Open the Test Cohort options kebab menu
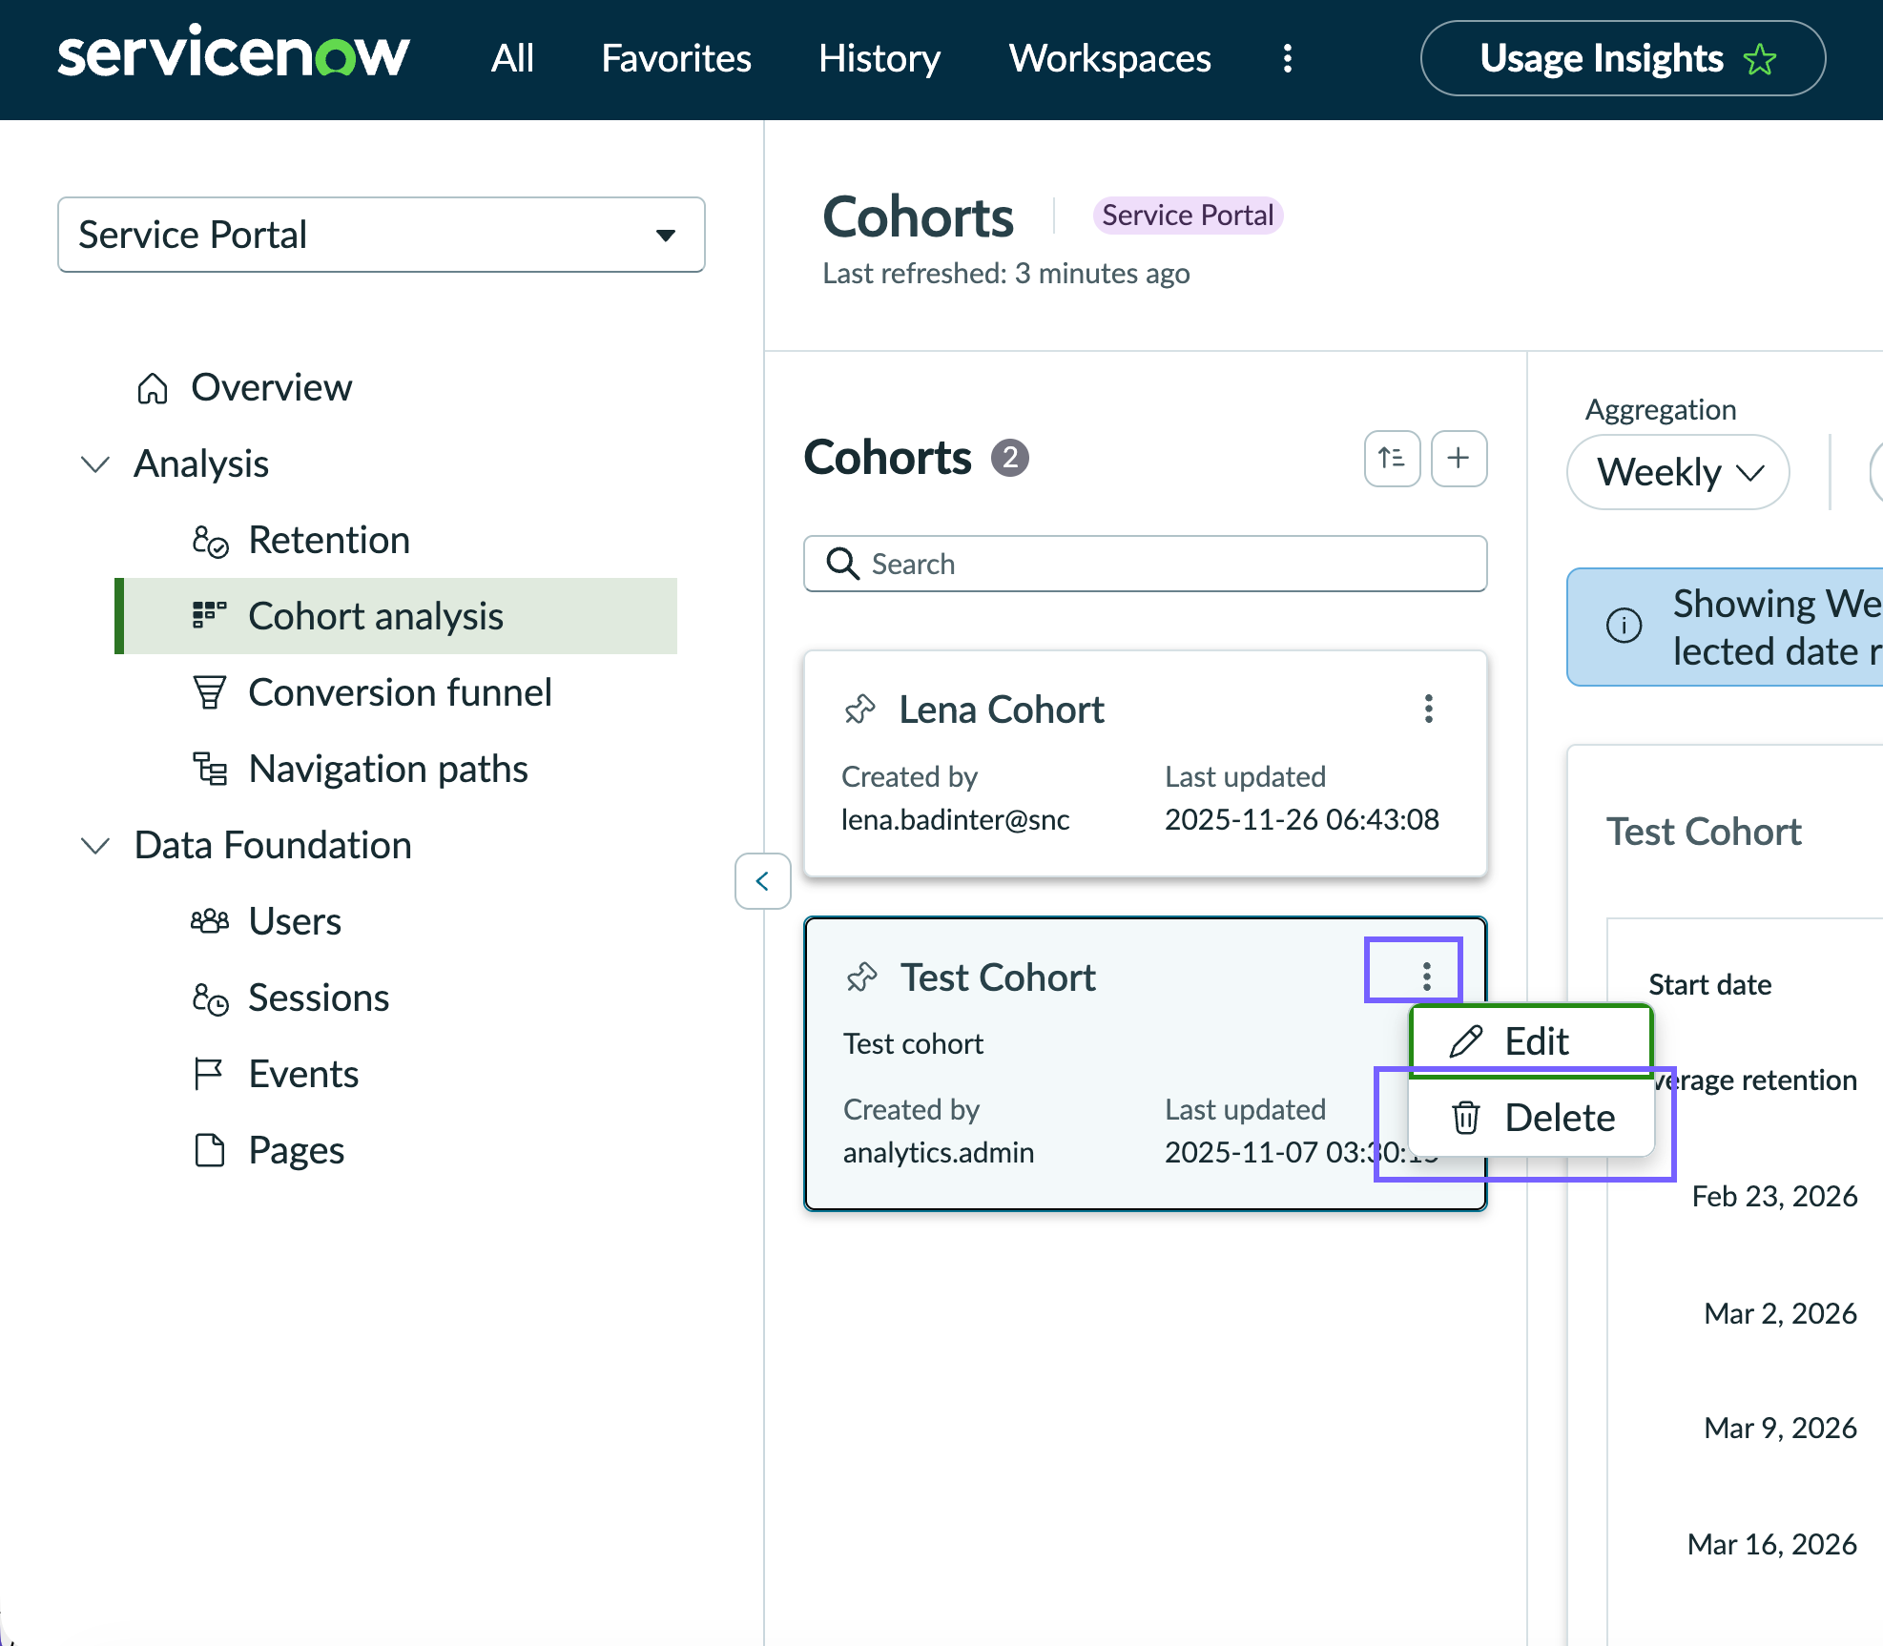This screenshot has height=1646, width=1883. tap(1426, 976)
